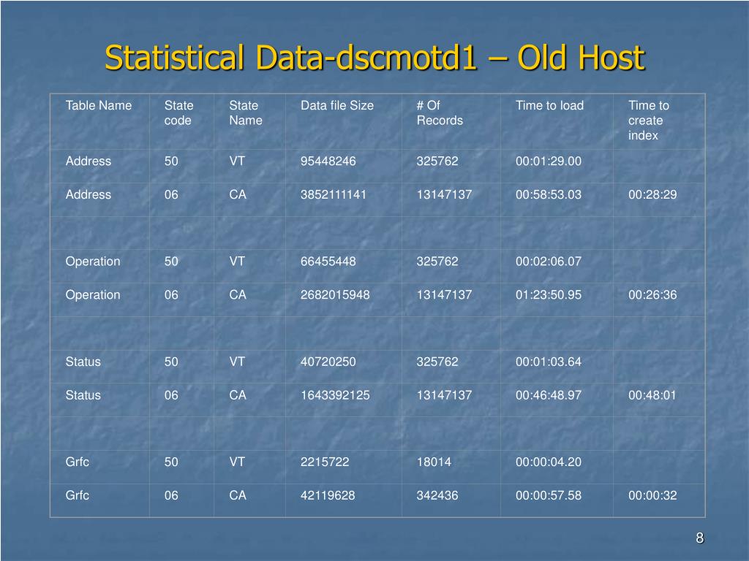Select record count 13147137 in Operation row
The width and height of the screenshot is (749, 561).
pyautogui.click(x=444, y=295)
